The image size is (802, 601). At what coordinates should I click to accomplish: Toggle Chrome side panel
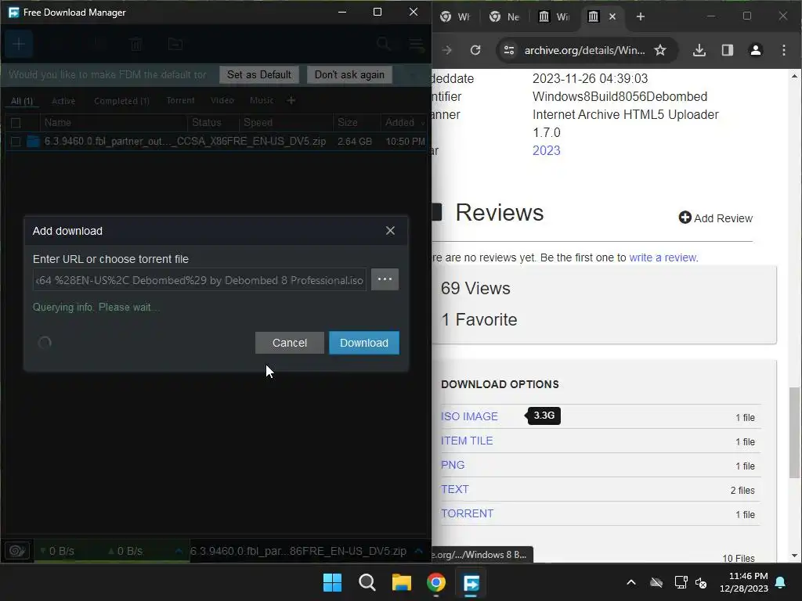click(x=728, y=50)
